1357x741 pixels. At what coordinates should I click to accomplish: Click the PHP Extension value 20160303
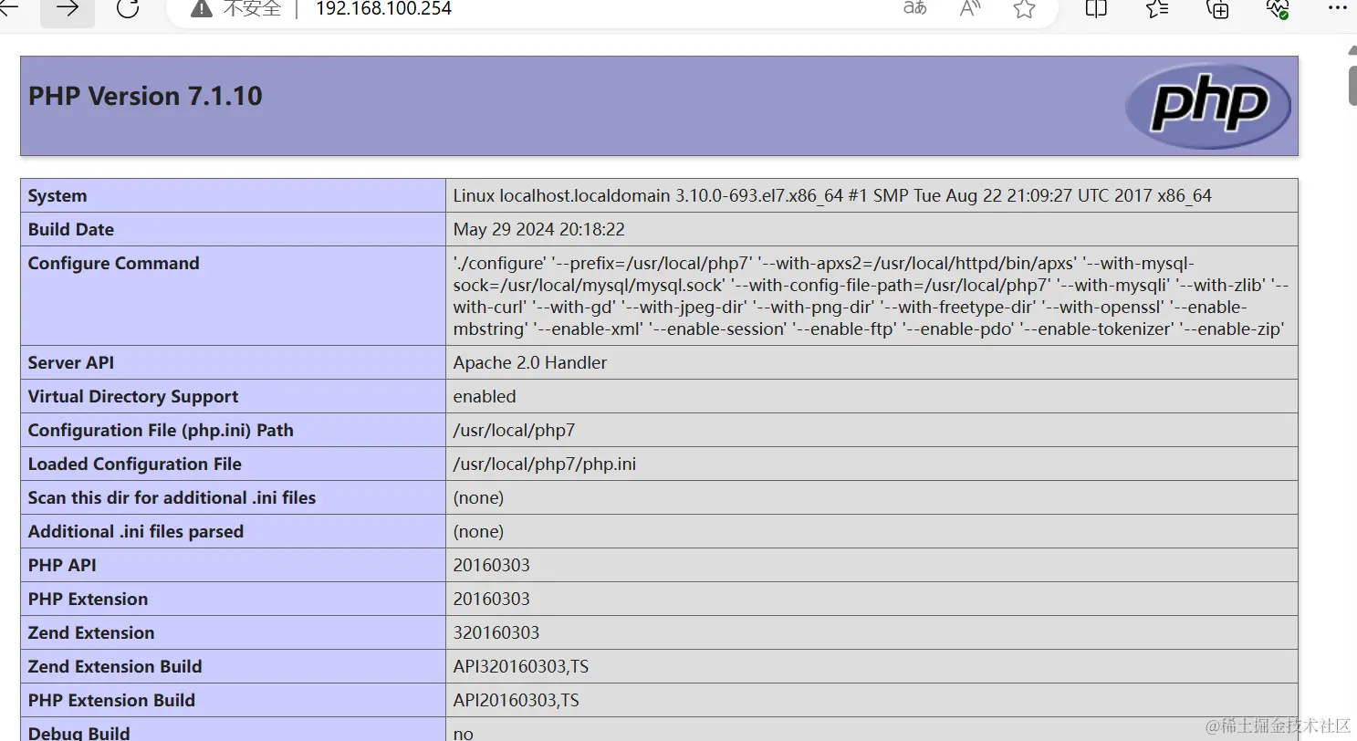click(491, 599)
